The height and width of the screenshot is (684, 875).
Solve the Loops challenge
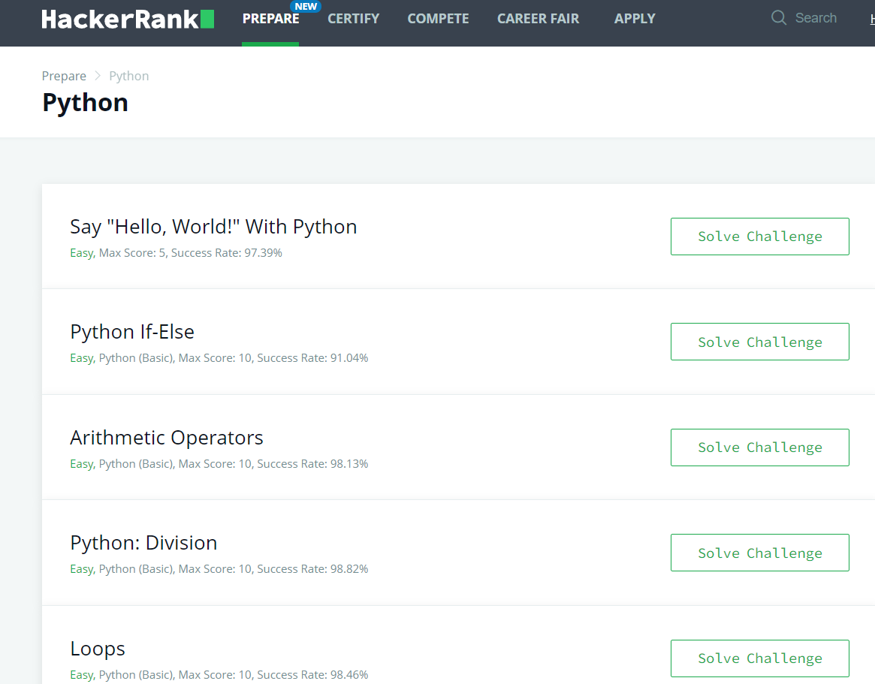coord(759,658)
